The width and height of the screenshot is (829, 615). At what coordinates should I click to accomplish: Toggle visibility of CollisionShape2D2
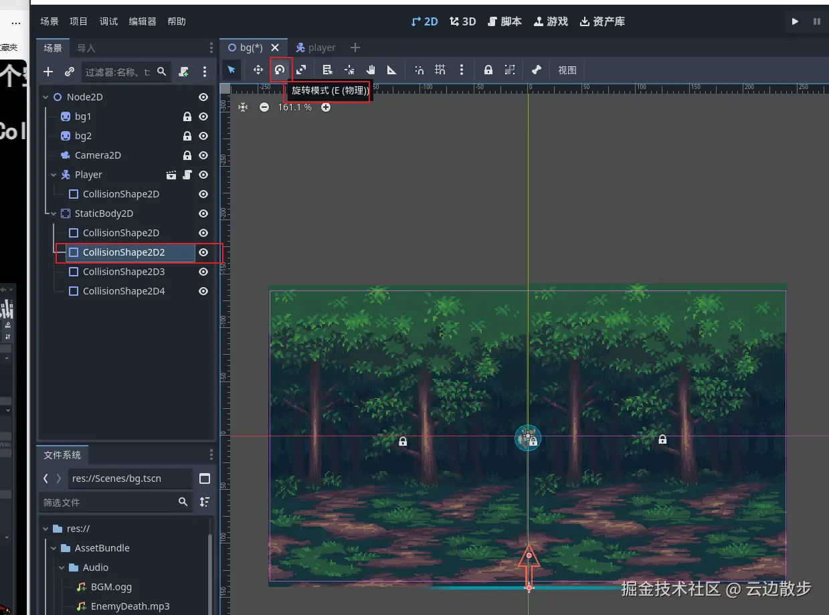pos(203,252)
